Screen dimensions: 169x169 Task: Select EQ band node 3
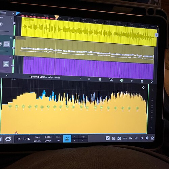point(23,106)
